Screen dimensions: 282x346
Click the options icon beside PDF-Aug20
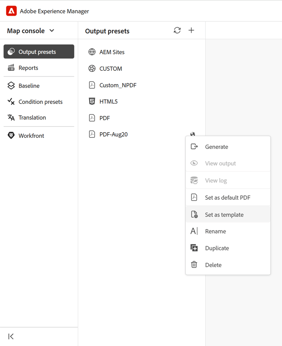[x=193, y=134]
